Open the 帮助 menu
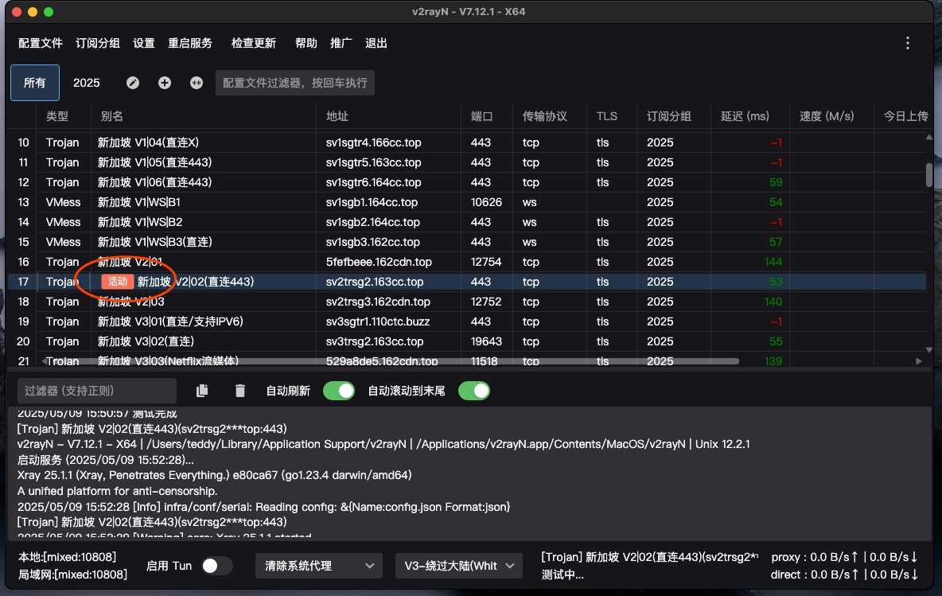This screenshot has width=942, height=596. (306, 43)
